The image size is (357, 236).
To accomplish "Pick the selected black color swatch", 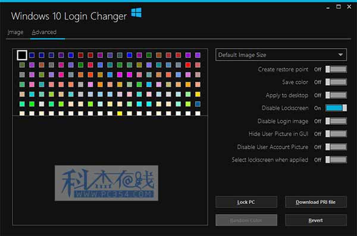I will (x=22, y=55).
